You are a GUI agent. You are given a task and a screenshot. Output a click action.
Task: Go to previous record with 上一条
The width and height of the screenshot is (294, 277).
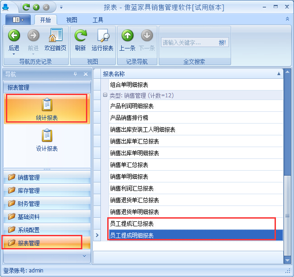(x=128, y=36)
